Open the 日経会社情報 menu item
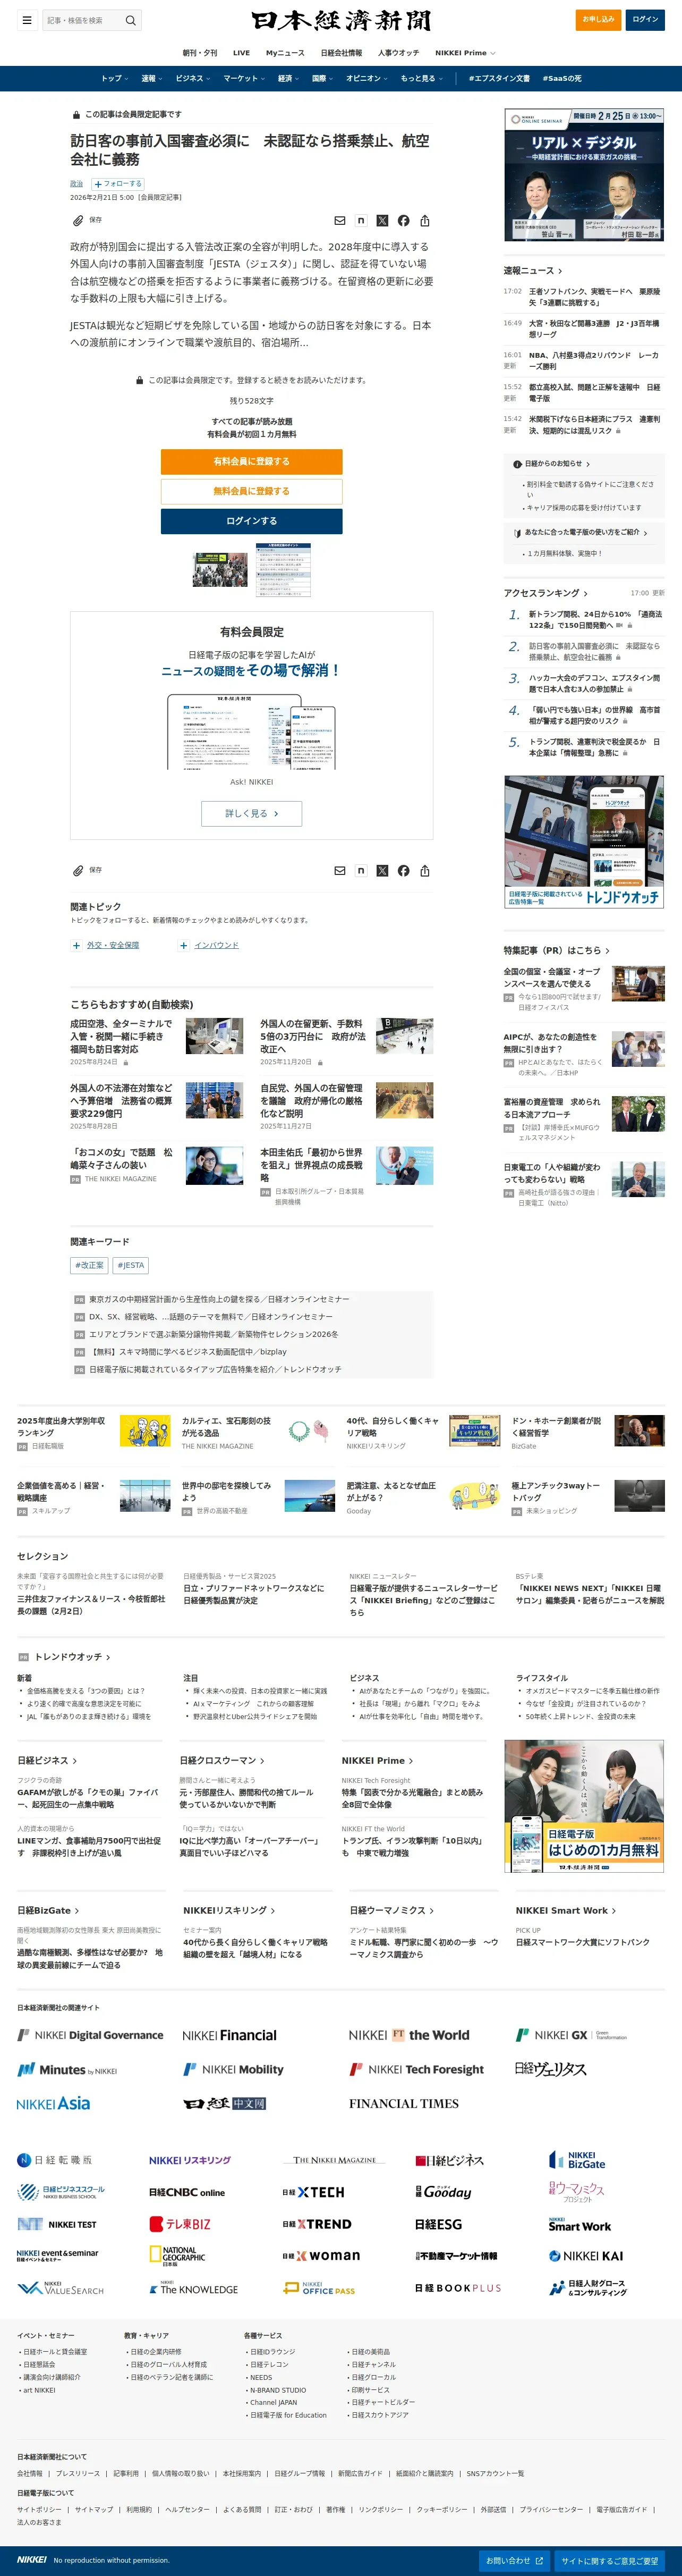Image resolution: width=682 pixels, height=2576 pixels. click(x=342, y=53)
